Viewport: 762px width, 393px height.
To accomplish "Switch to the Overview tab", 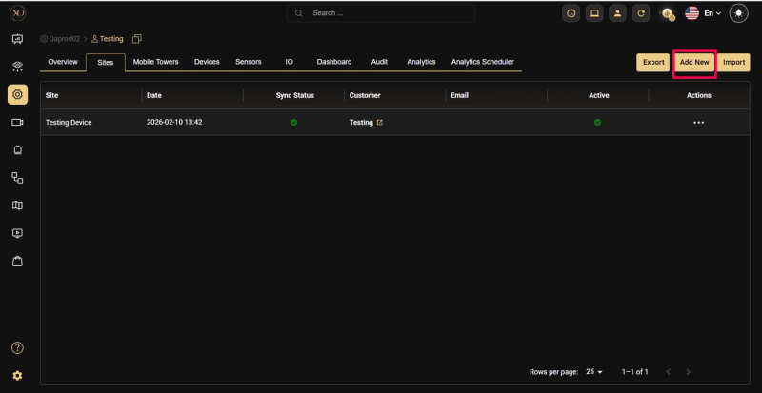I will pos(63,62).
